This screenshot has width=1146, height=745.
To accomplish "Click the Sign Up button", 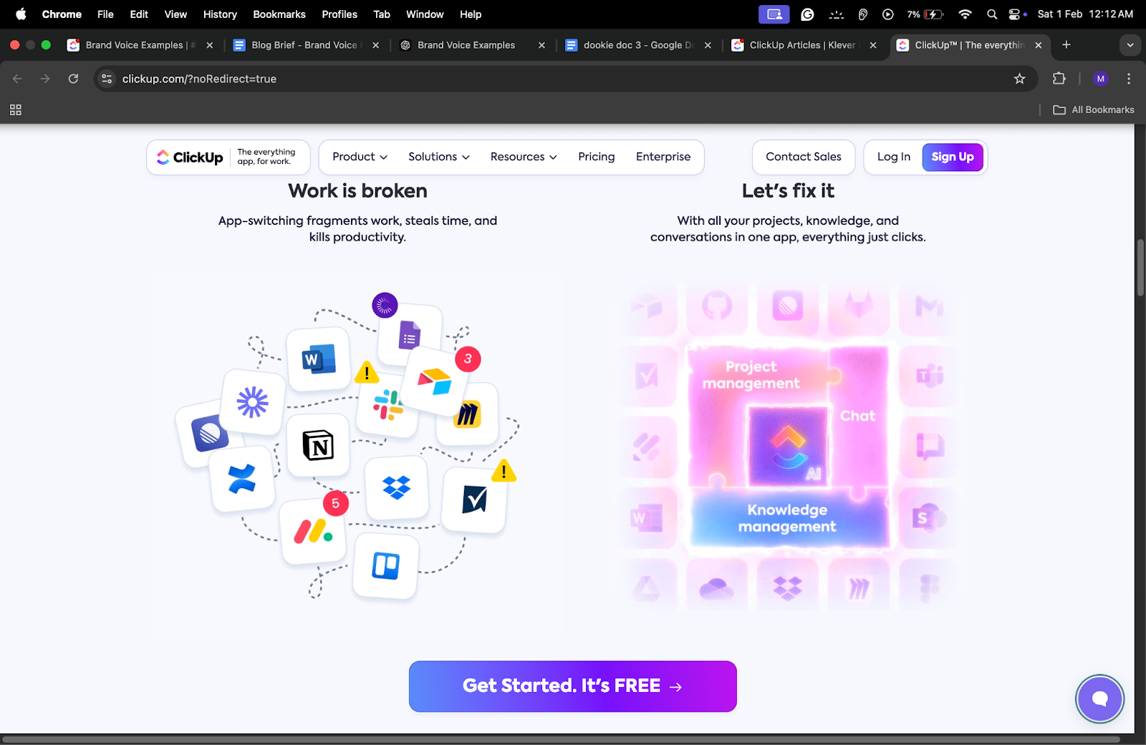I will point(952,157).
